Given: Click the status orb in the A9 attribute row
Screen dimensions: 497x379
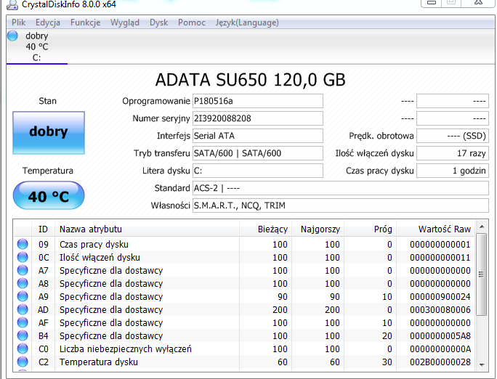Looking at the screenshot, I should point(23,297).
